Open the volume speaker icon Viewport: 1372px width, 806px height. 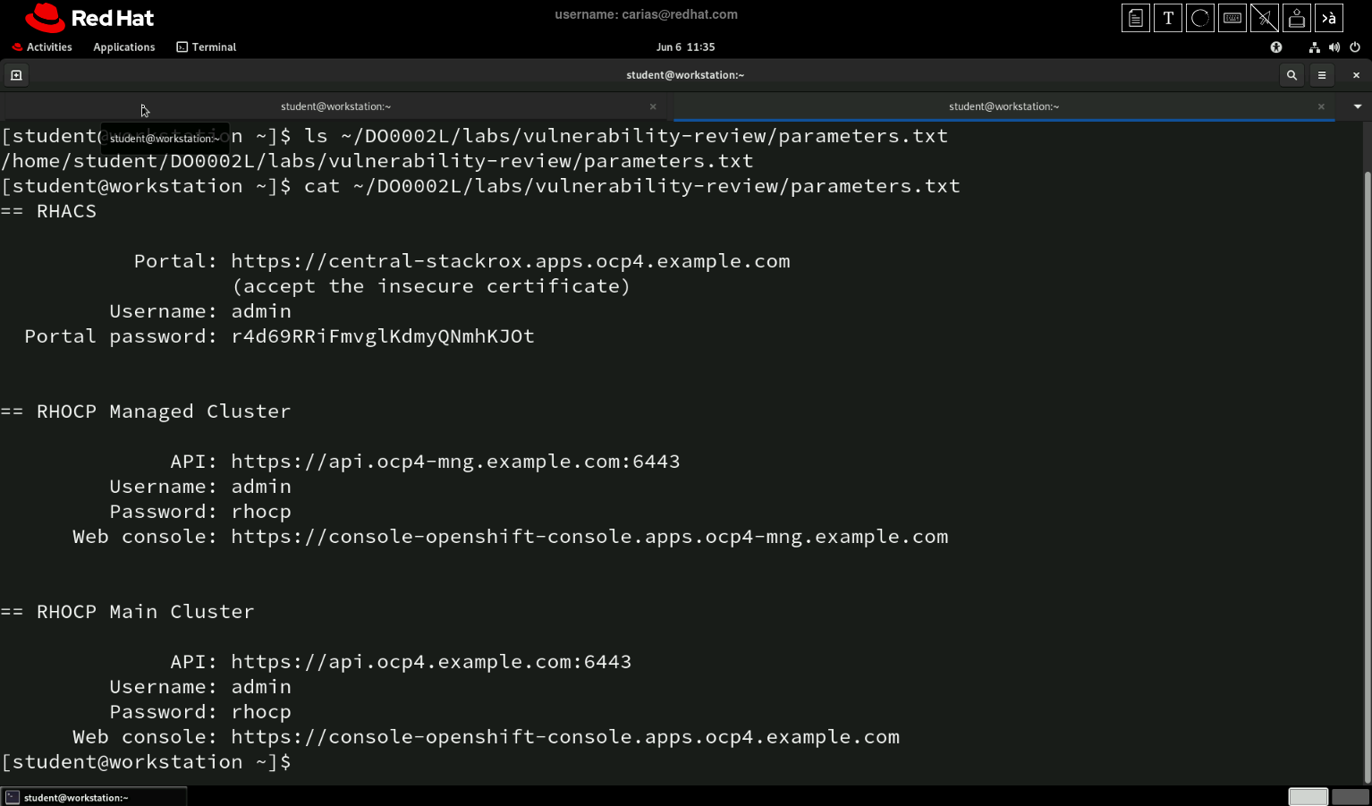click(1334, 47)
